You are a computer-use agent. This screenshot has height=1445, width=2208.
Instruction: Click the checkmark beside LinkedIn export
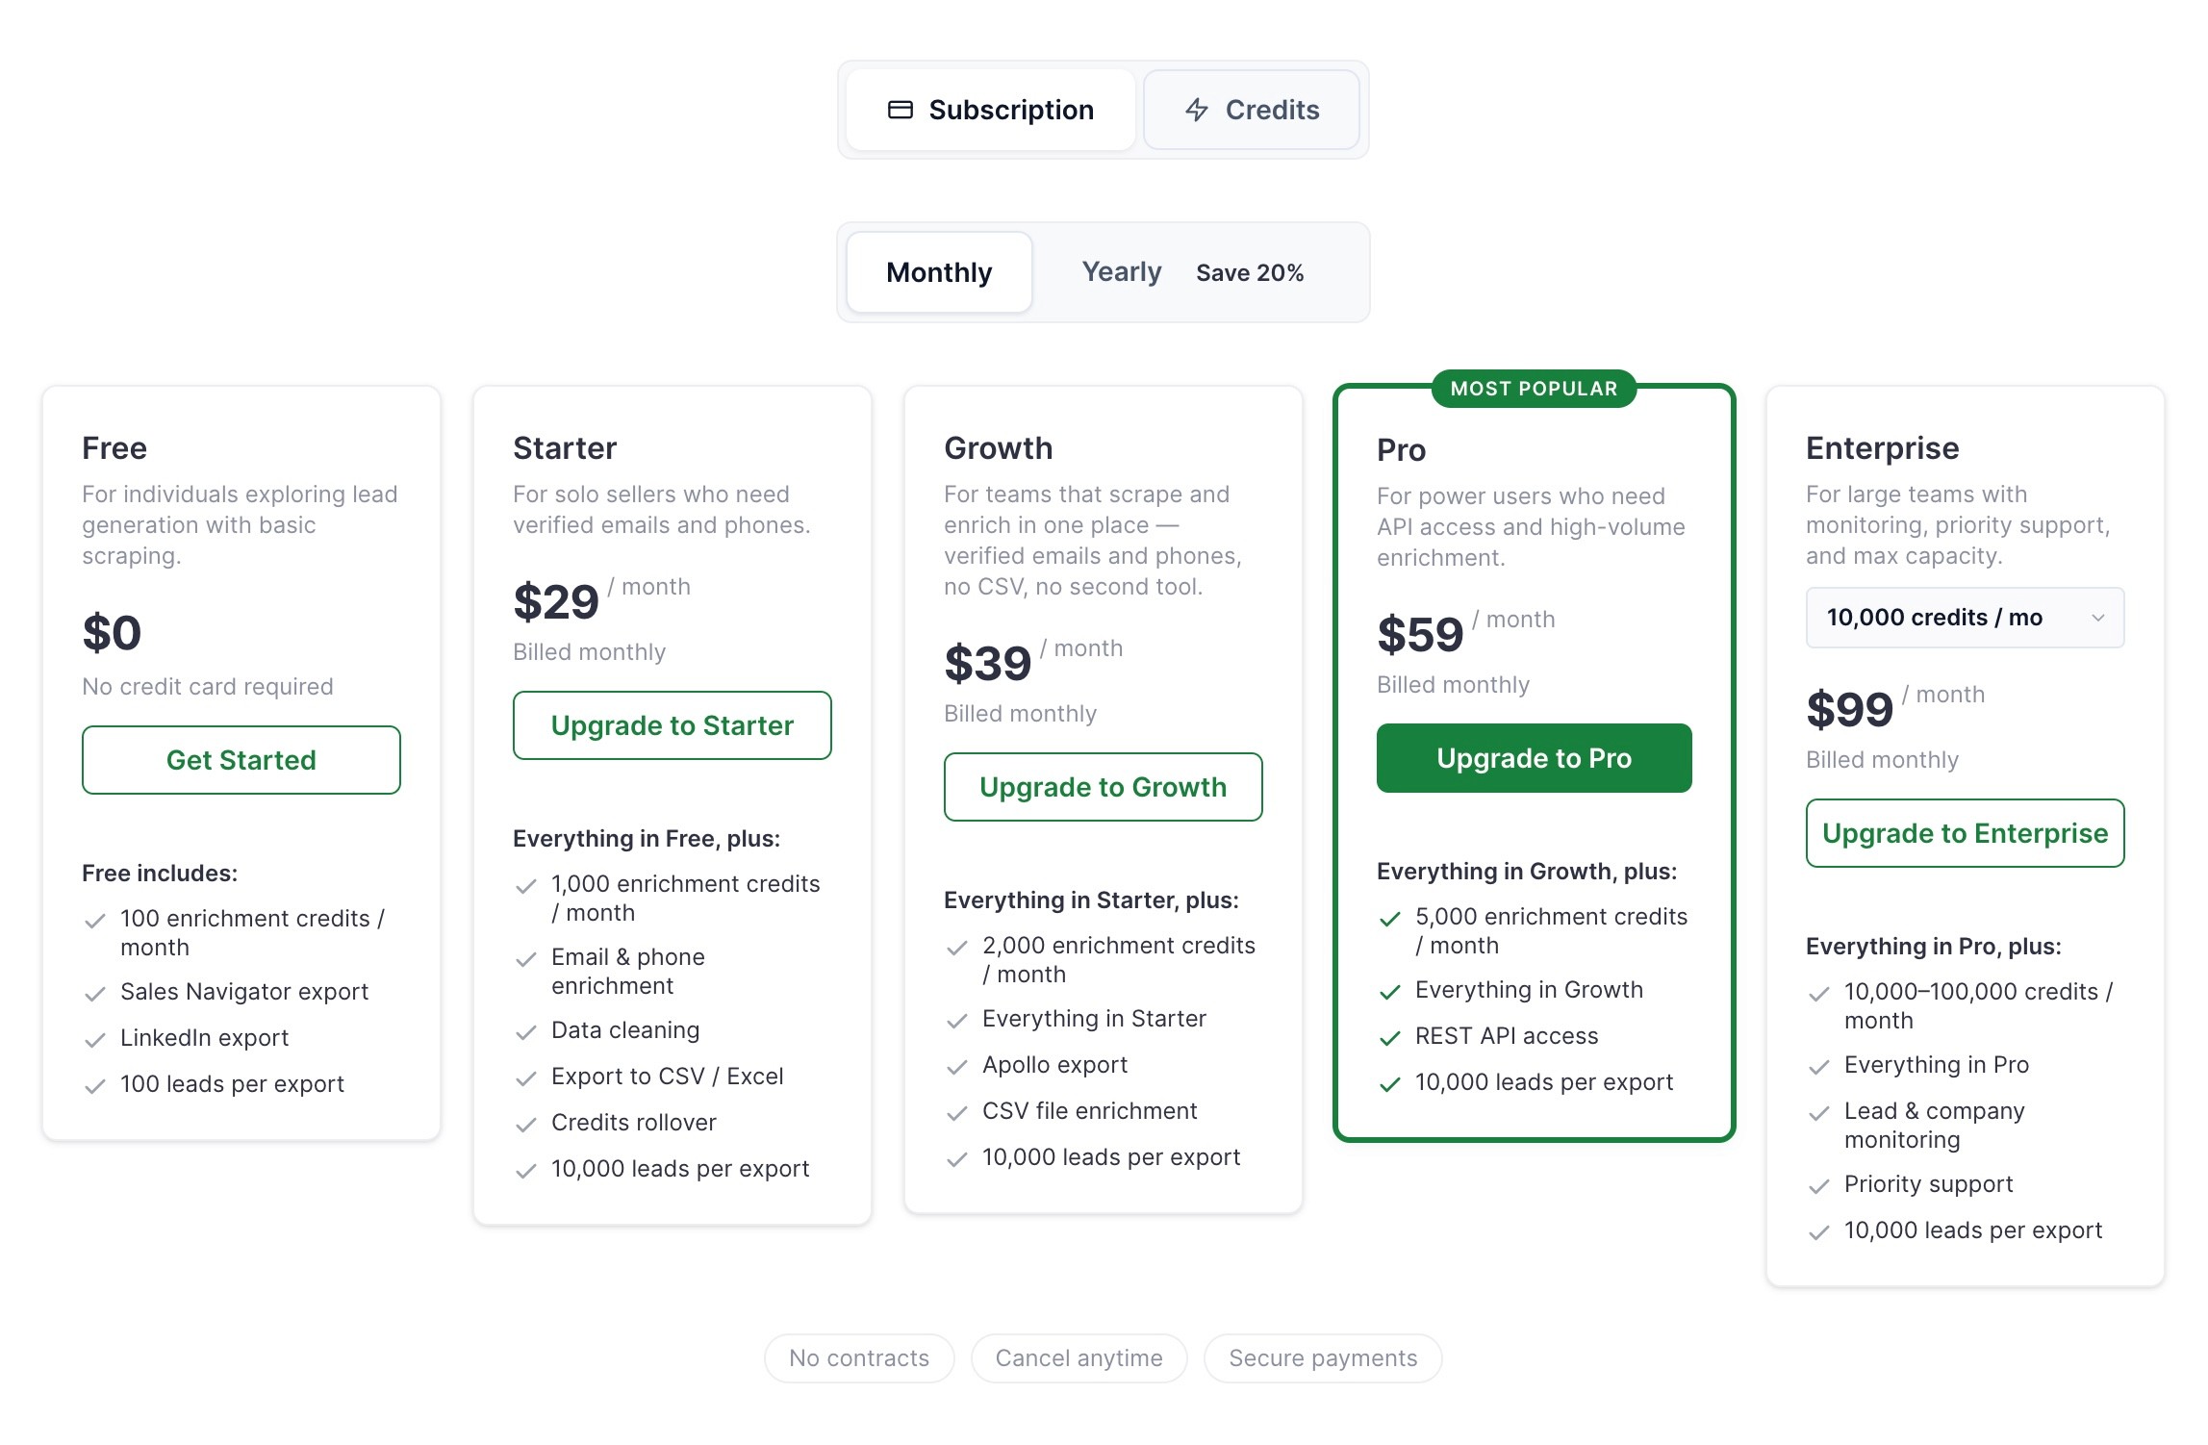pos(95,1040)
